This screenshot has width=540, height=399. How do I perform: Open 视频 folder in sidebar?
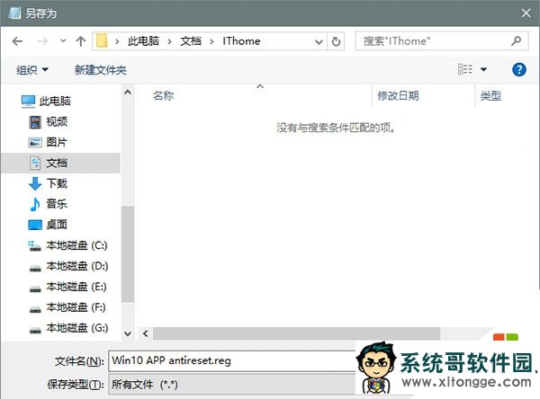click(x=57, y=121)
